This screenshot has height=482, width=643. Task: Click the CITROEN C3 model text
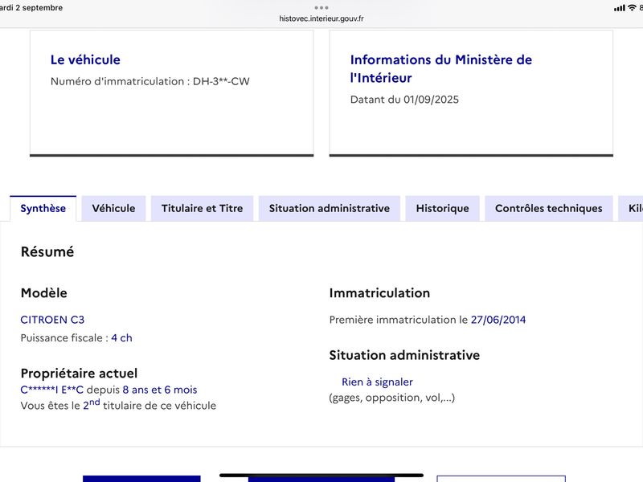click(x=52, y=320)
